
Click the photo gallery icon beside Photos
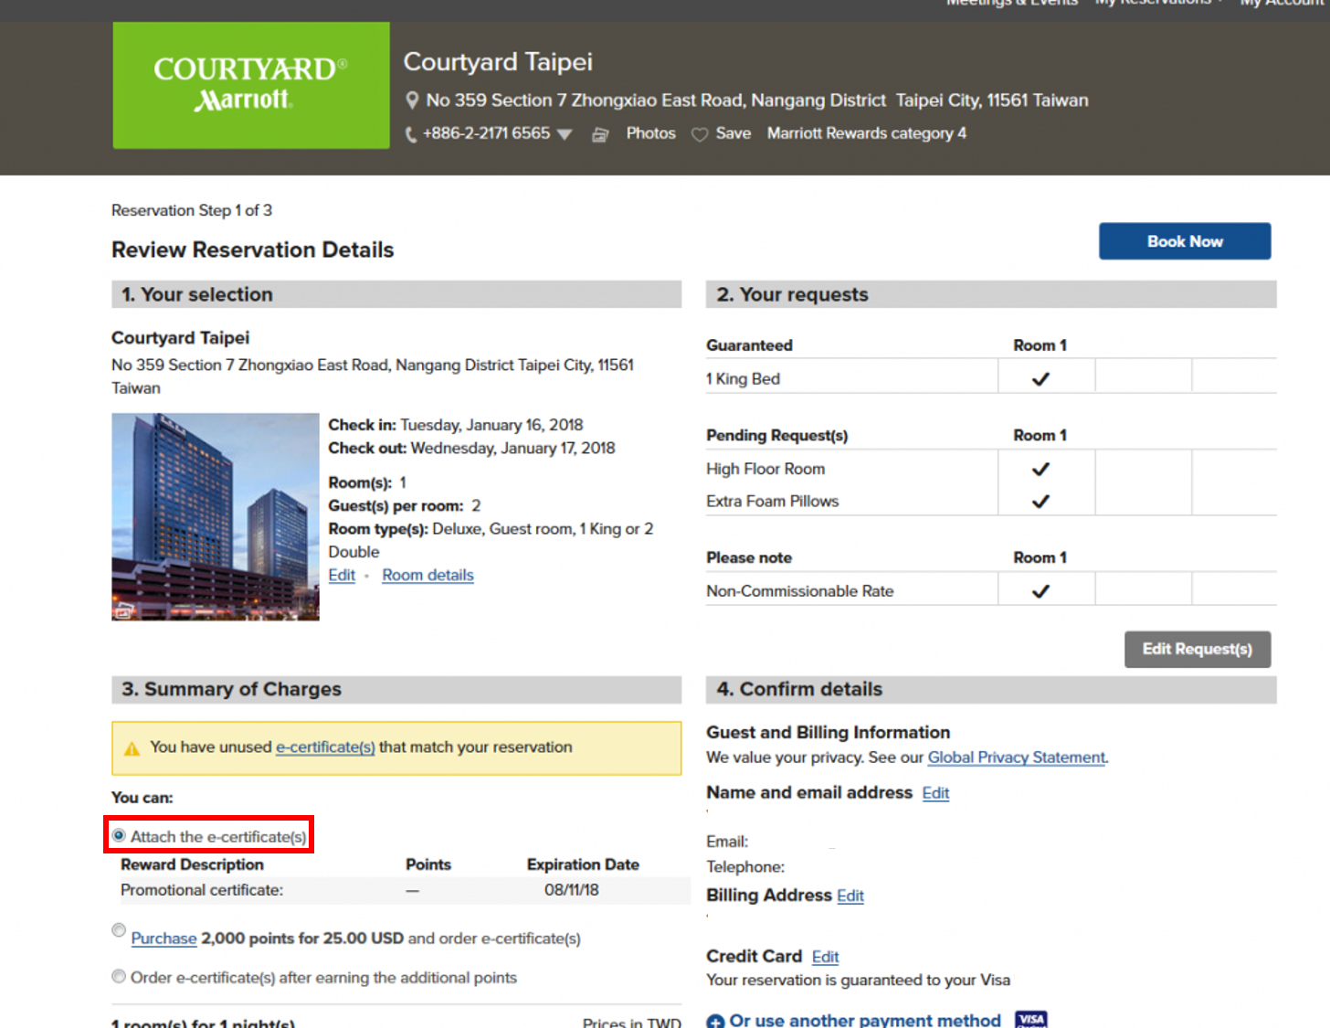click(x=600, y=135)
